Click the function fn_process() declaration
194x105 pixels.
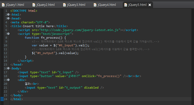(45, 38)
